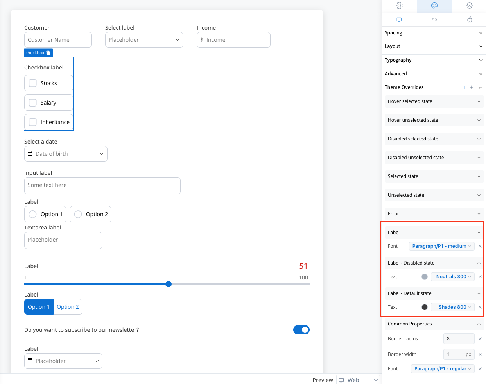The image size is (486, 384).
Task: Switch to Android platform icon tab
Action: pyautogui.click(x=434, y=20)
